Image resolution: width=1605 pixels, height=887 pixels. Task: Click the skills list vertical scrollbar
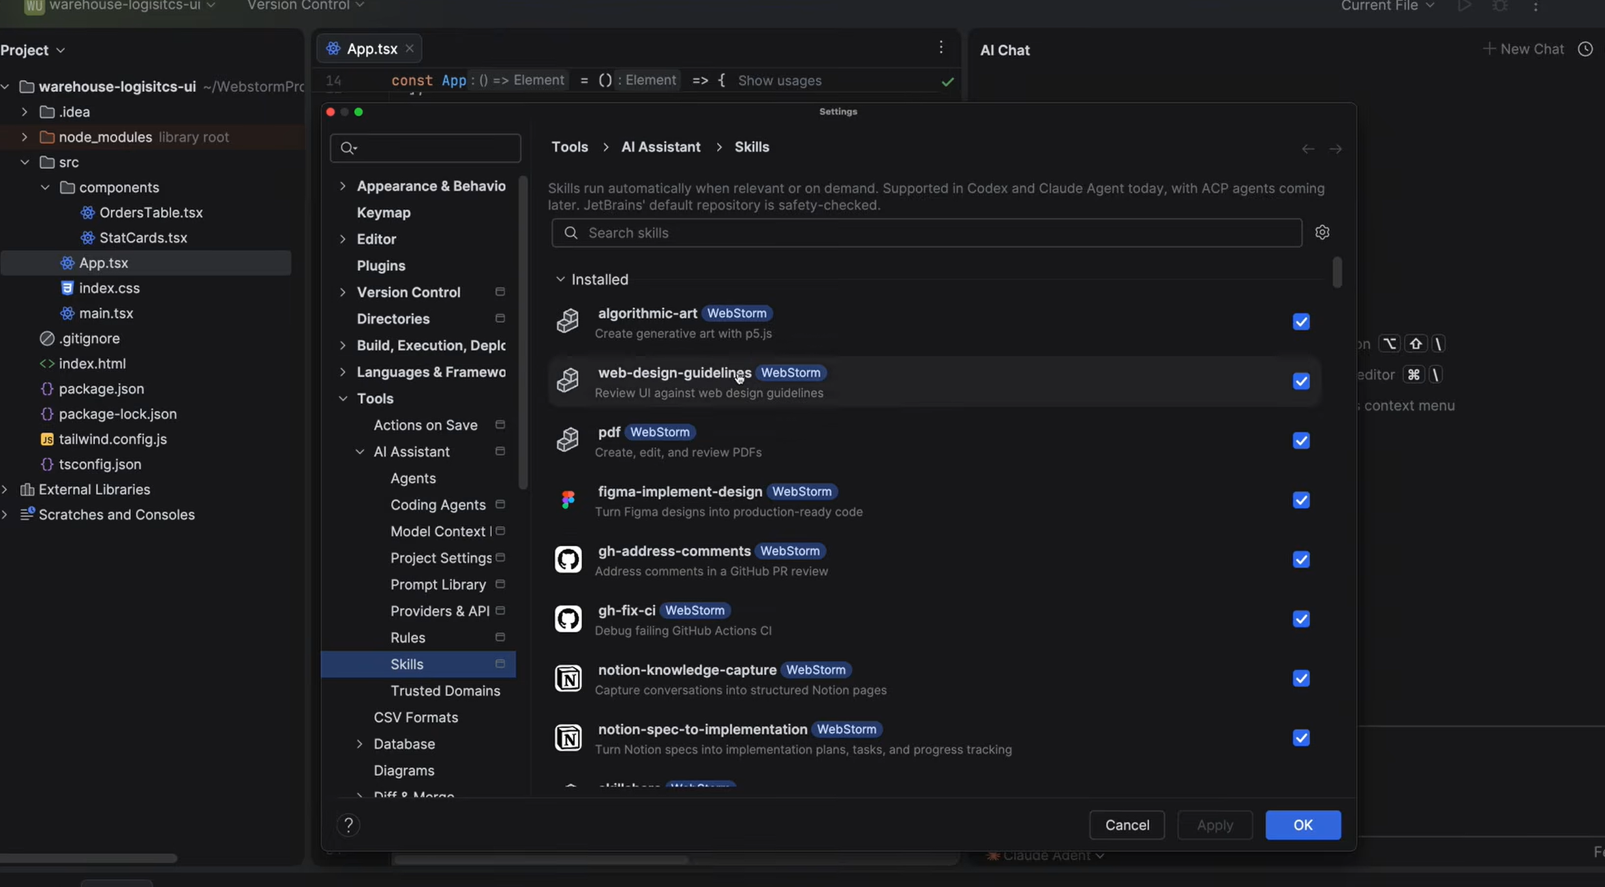tap(1337, 272)
